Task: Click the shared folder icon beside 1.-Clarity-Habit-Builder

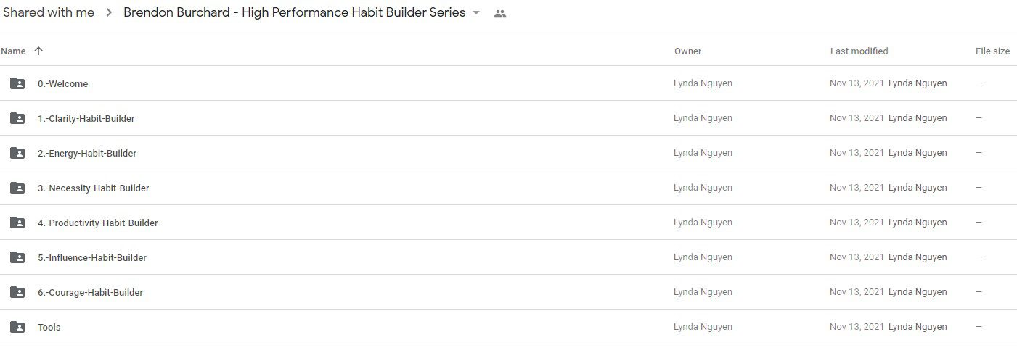Action: [x=17, y=118]
